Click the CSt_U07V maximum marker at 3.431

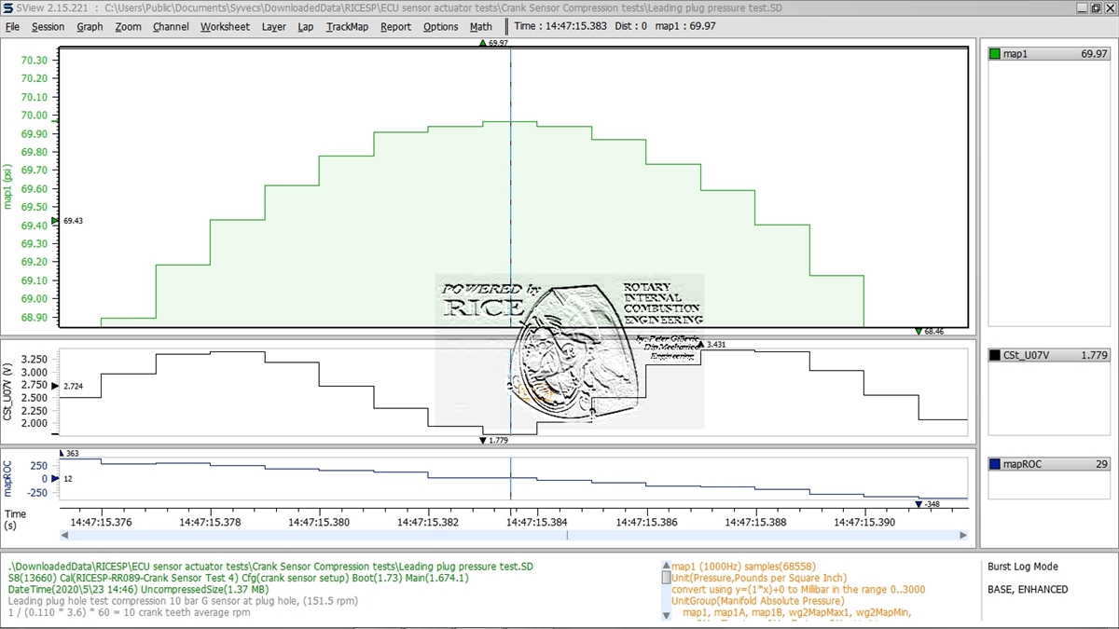click(x=701, y=344)
